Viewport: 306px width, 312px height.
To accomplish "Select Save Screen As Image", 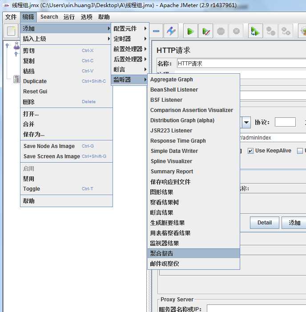I will 67,156.
